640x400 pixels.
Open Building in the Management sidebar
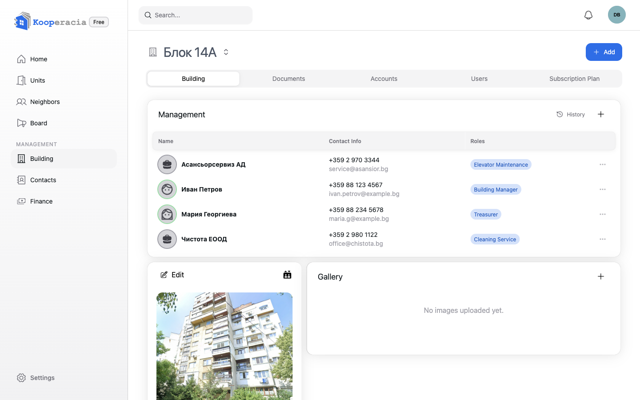click(x=64, y=159)
